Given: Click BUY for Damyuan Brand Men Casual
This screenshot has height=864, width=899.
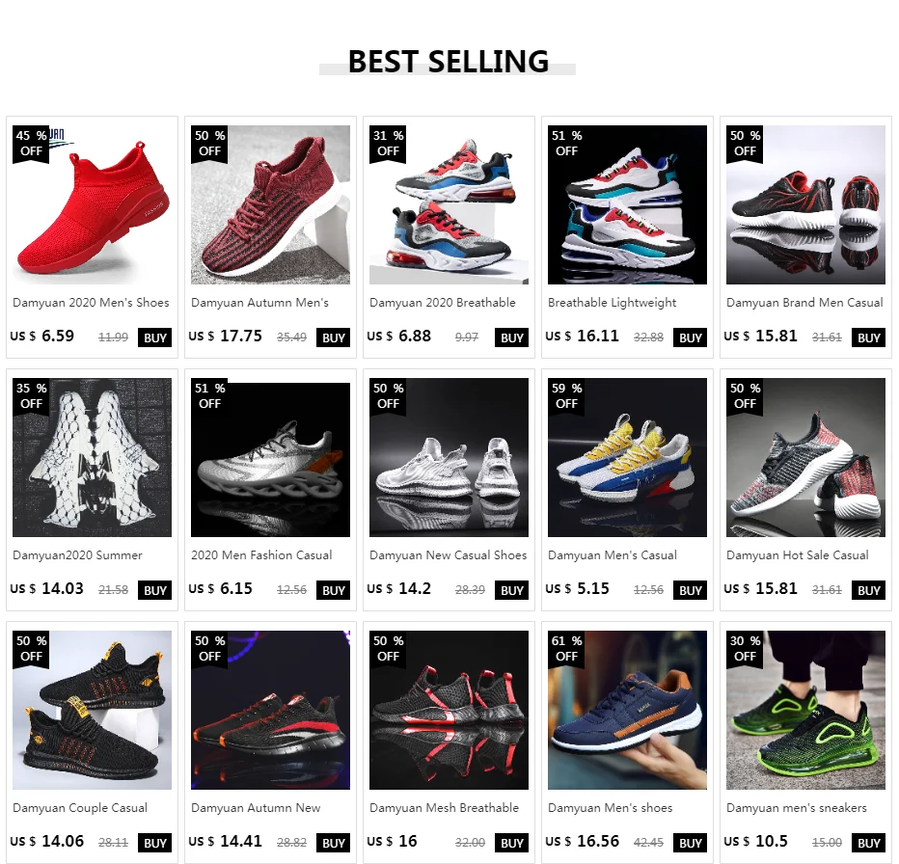Looking at the screenshot, I should pos(868,337).
